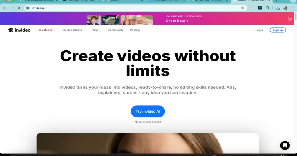Go back using the browser back arrow

click(x=5, y=8)
